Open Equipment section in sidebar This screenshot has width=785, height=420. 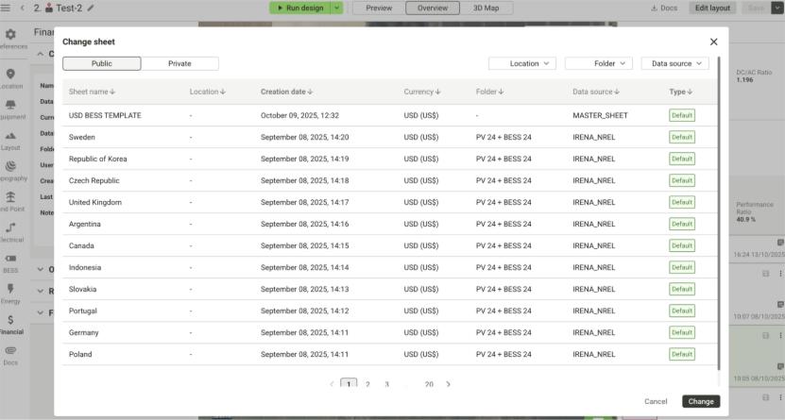10,109
